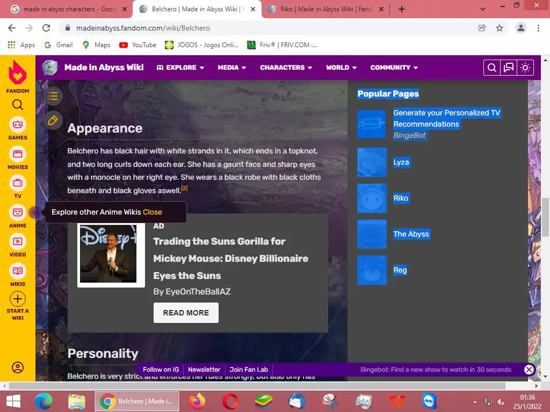
Task: Open the Maps bookmark
Action: point(96,45)
